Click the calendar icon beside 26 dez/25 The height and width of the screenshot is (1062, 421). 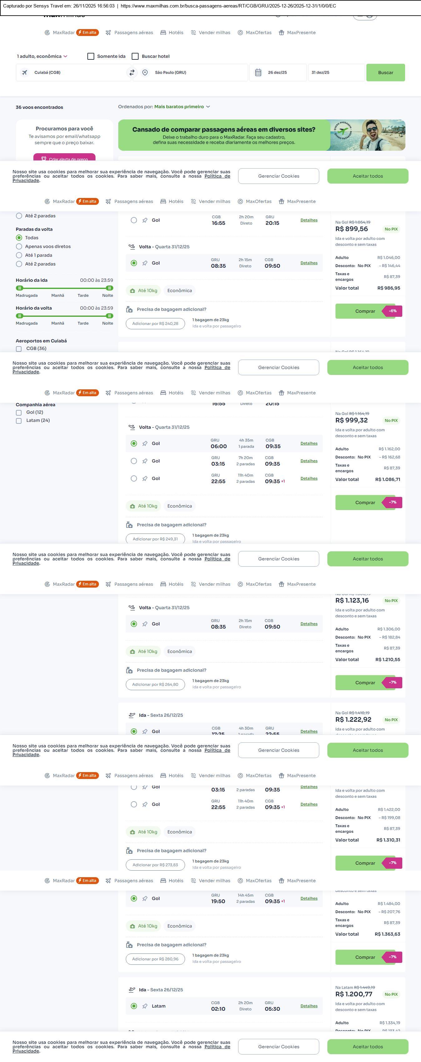coord(258,73)
